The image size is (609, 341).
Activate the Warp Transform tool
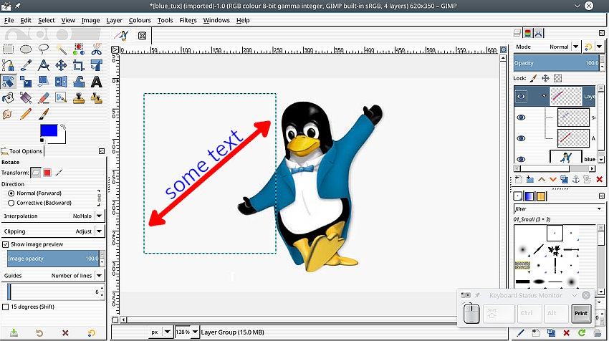tap(79, 82)
